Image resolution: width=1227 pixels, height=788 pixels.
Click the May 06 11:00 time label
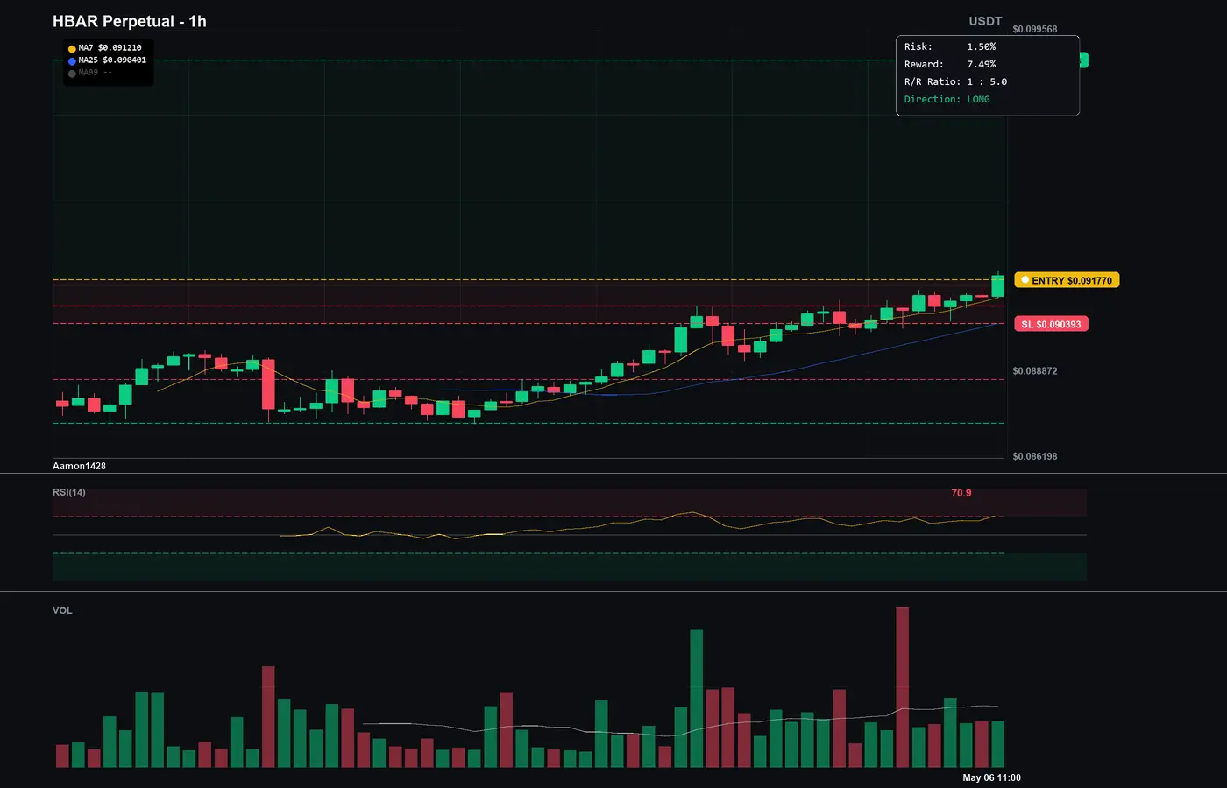(x=991, y=777)
